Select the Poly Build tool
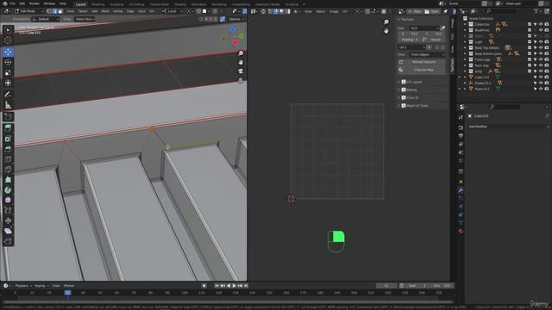 pyautogui.click(x=8, y=180)
